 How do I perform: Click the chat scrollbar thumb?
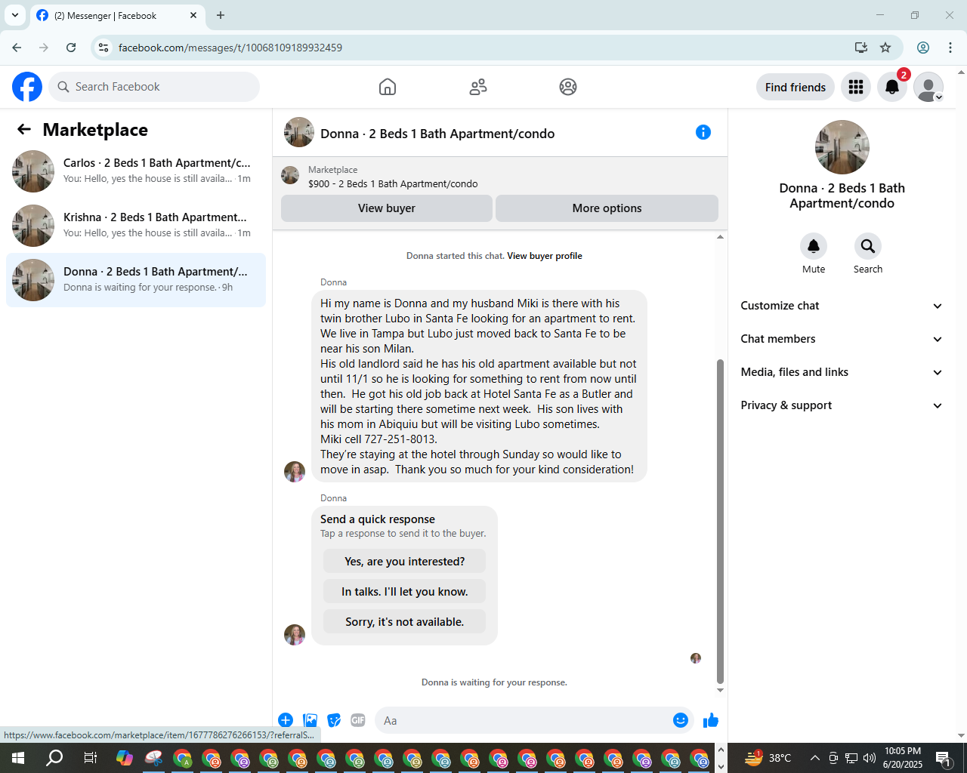(x=720, y=521)
